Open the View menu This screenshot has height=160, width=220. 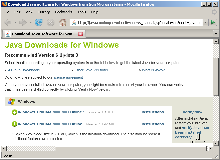pyautogui.click(x=29, y=12)
